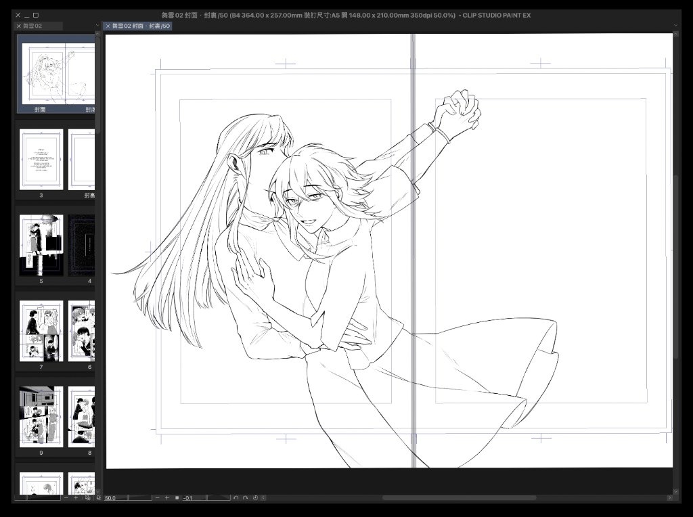Click the horizontal scroll left arrow
The image size is (693, 517).
tap(263, 497)
